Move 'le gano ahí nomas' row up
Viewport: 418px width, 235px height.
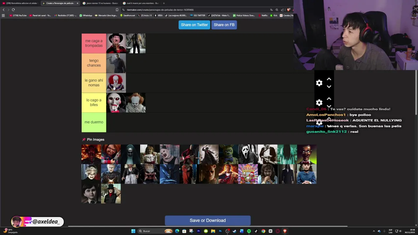[329, 79]
